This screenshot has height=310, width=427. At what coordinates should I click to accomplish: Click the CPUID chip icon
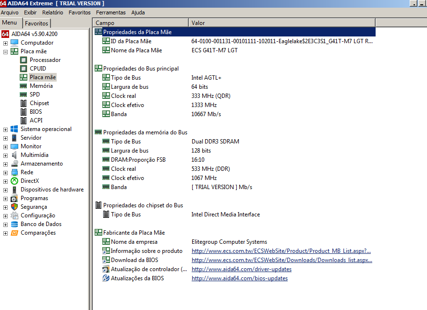pyautogui.click(x=24, y=69)
